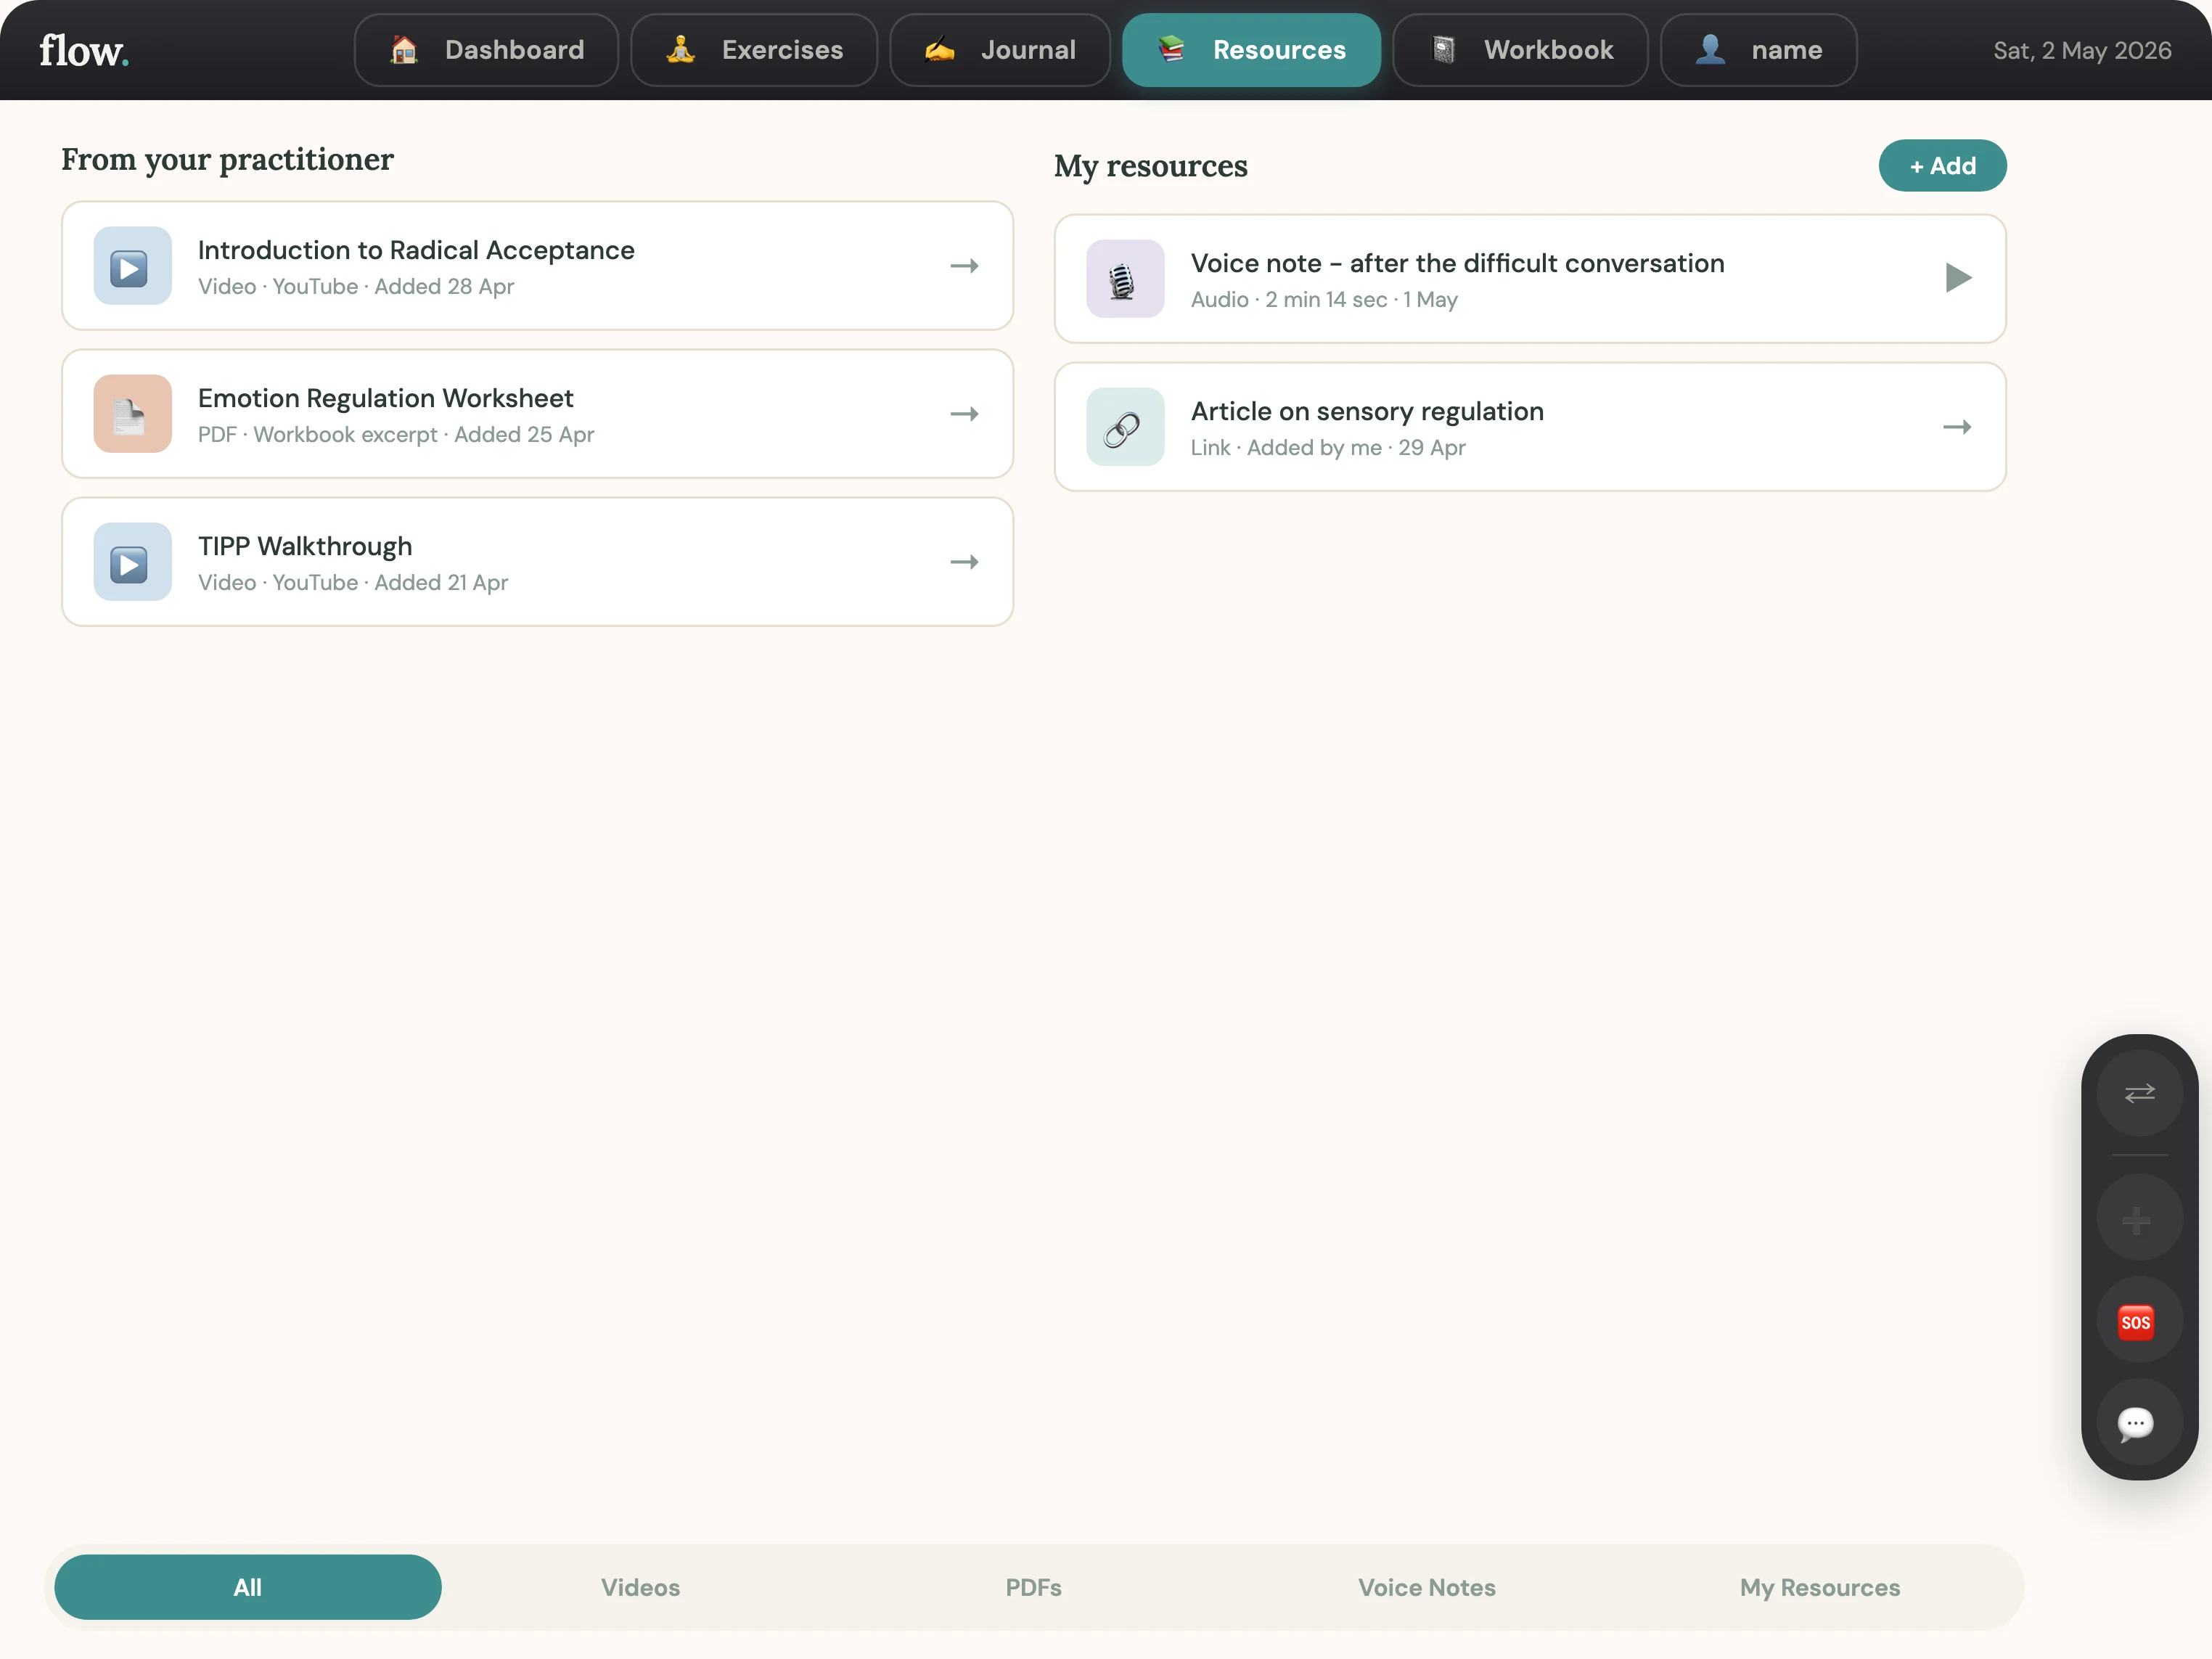Select the All filter
The height and width of the screenshot is (1659, 2212).
tap(248, 1587)
